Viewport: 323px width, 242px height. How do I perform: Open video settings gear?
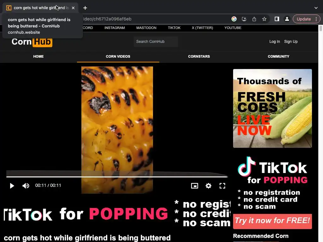tap(208, 186)
